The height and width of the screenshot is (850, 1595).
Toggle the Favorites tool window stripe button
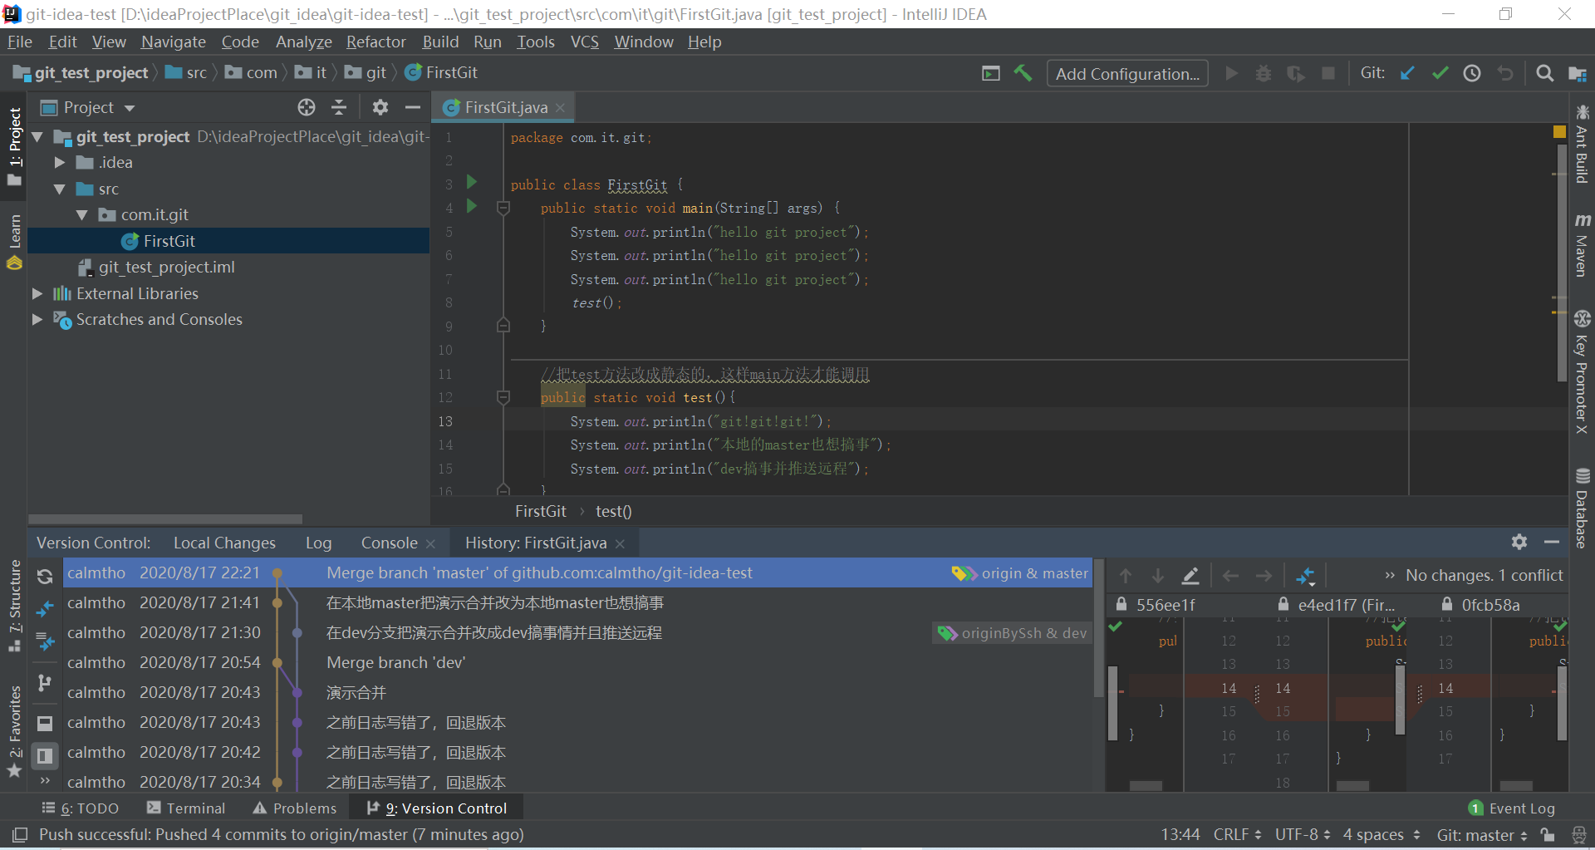pyautogui.click(x=14, y=732)
